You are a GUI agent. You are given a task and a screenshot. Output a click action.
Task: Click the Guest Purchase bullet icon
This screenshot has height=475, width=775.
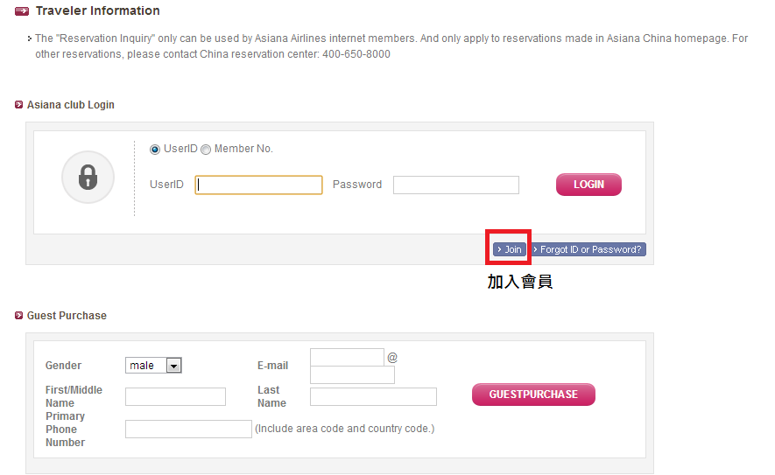(x=18, y=316)
